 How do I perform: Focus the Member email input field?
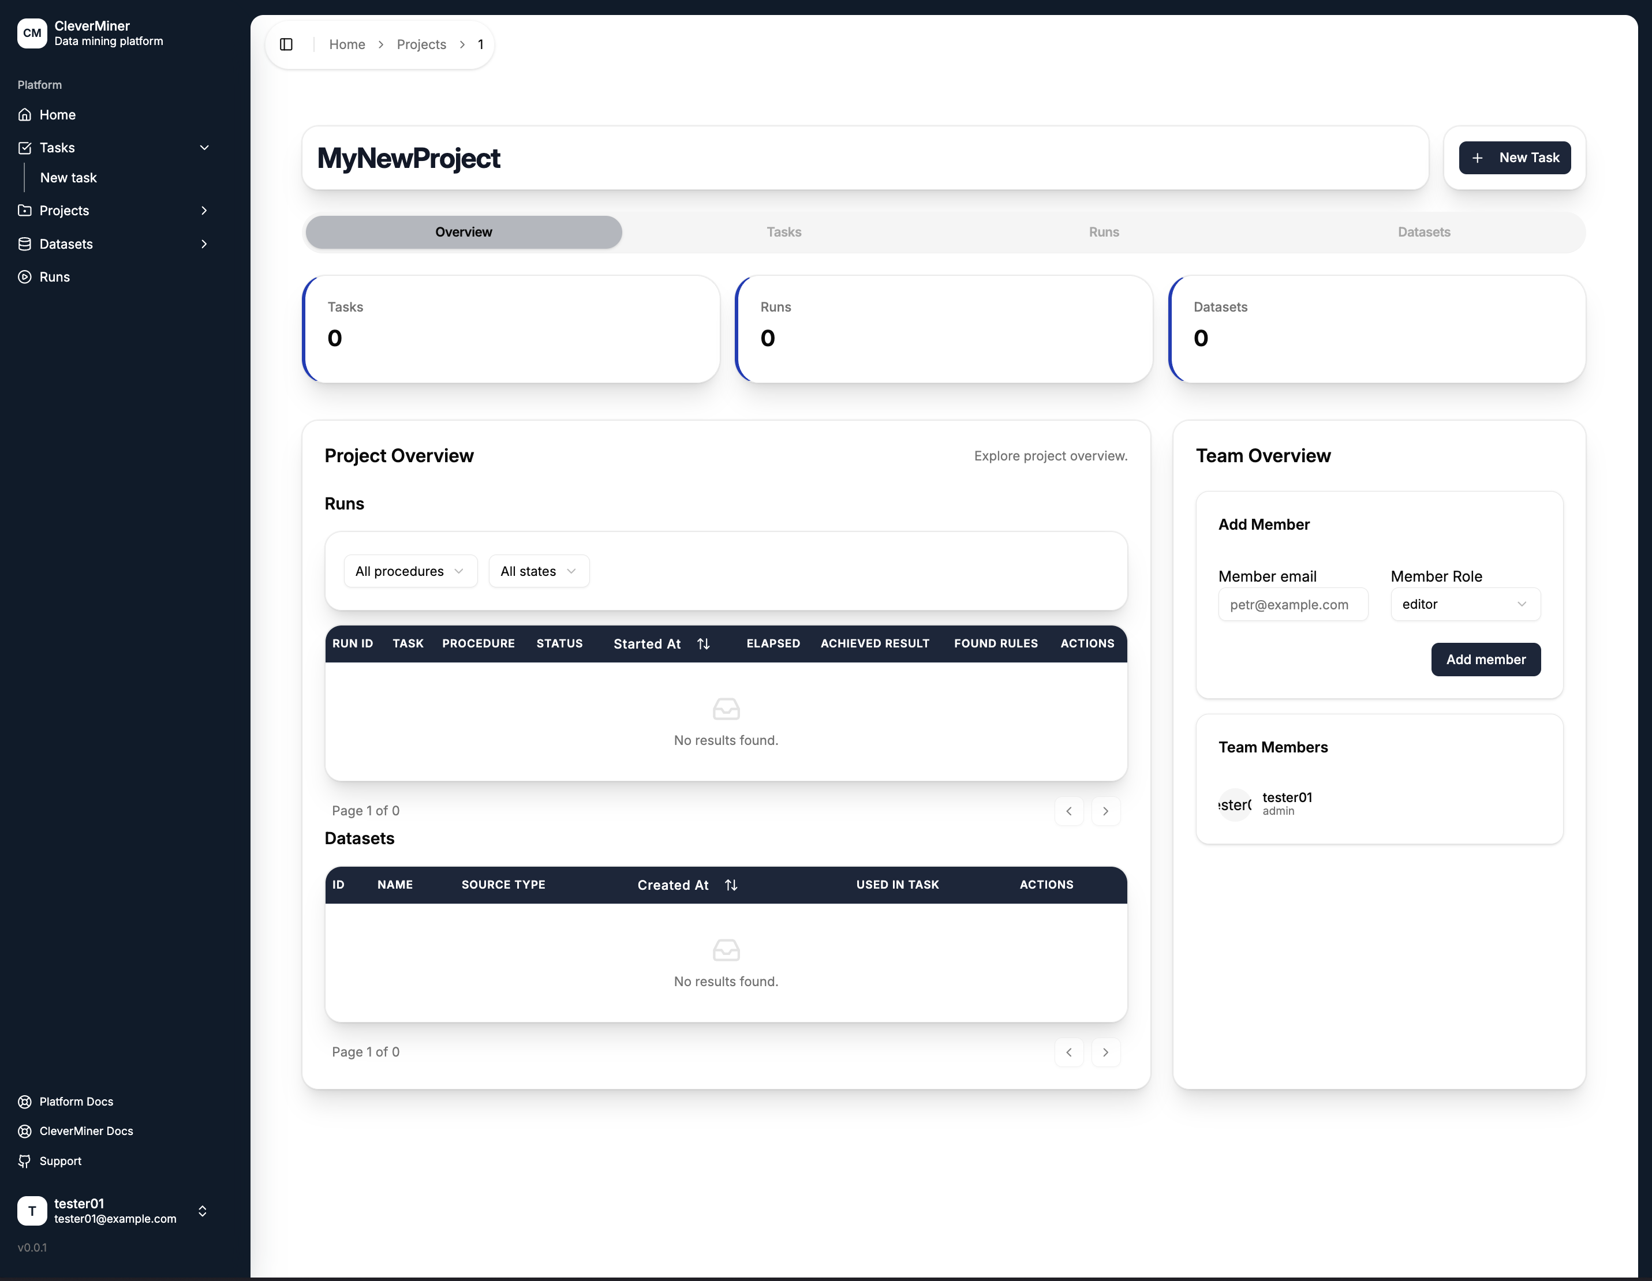1293,604
